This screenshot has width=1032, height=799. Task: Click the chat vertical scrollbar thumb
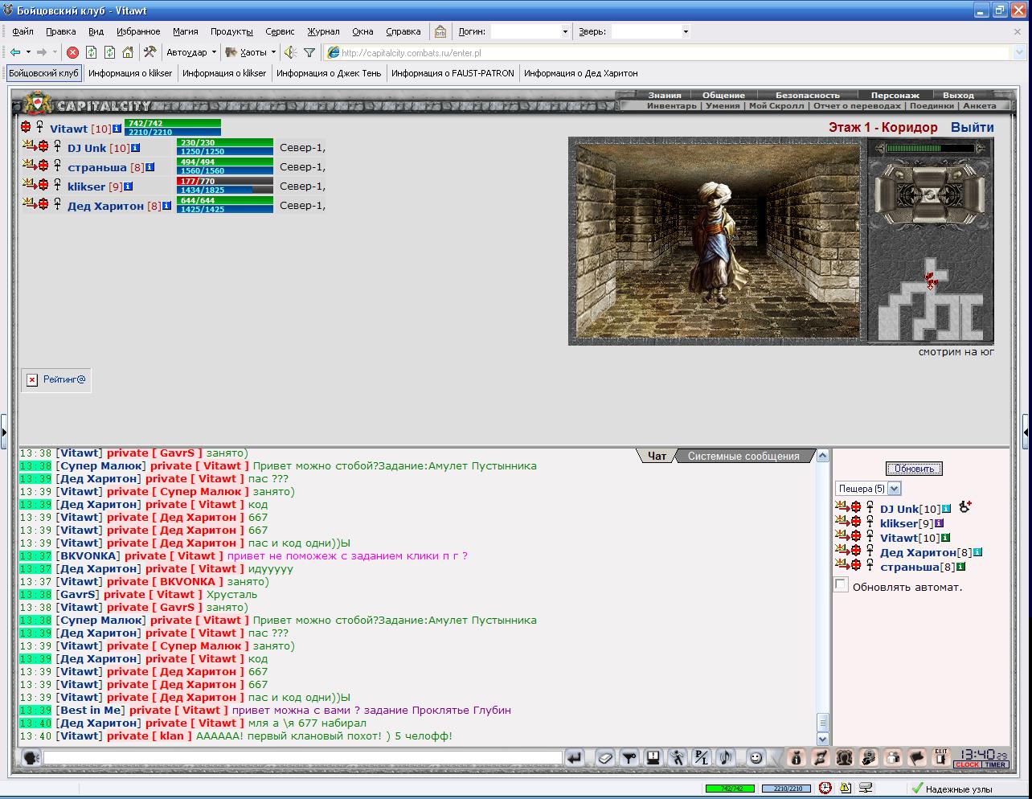[822, 722]
